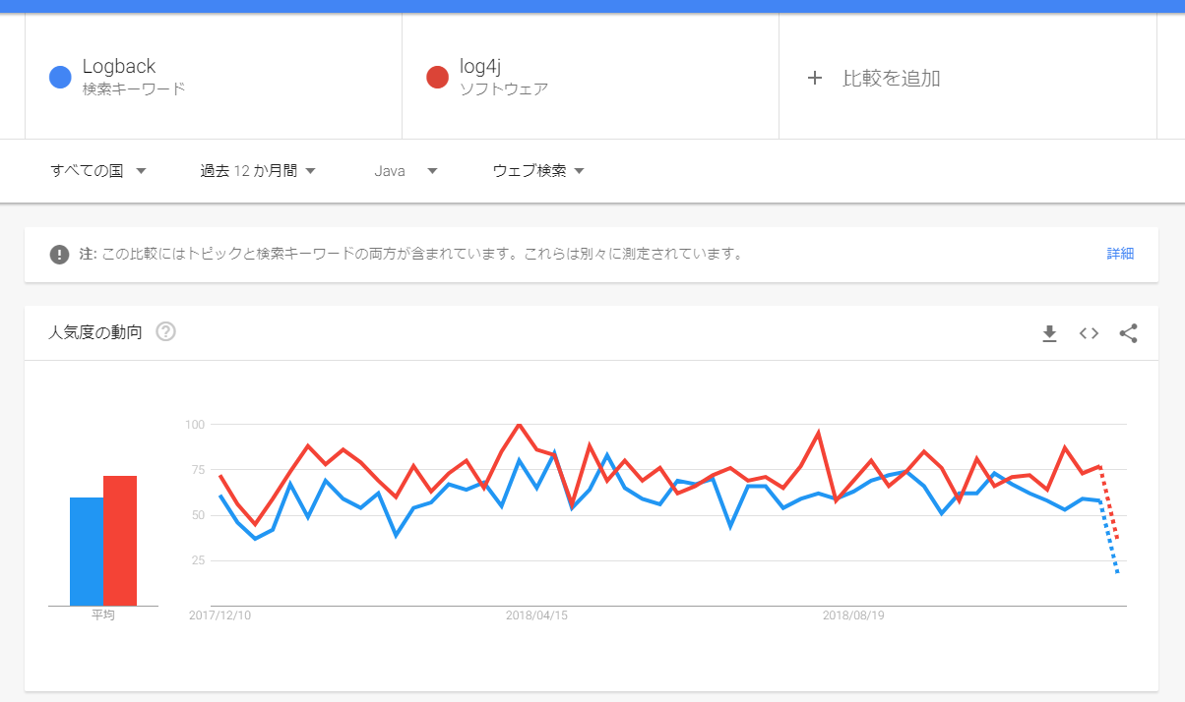Click the 2017/12/10 date axis label
This screenshot has width=1185, height=702.
coord(219,615)
